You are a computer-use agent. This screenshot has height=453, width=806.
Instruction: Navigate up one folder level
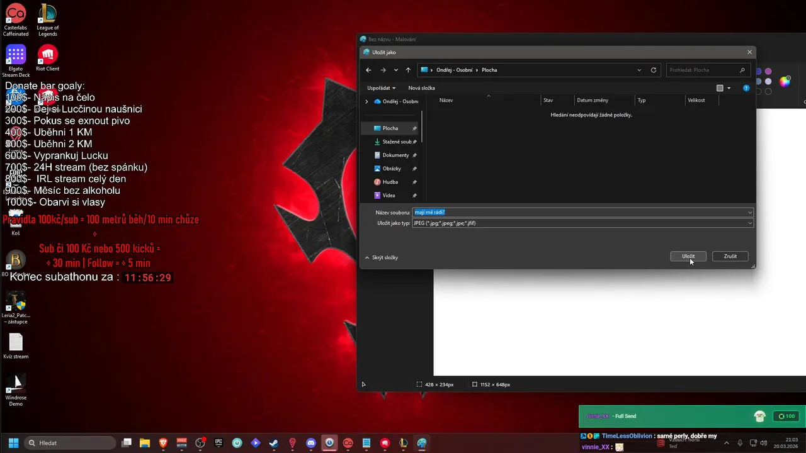coord(408,70)
